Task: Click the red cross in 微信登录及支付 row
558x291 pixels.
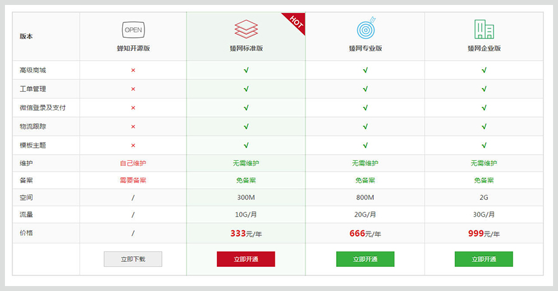Action: pyautogui.click(x=133, y=108)
